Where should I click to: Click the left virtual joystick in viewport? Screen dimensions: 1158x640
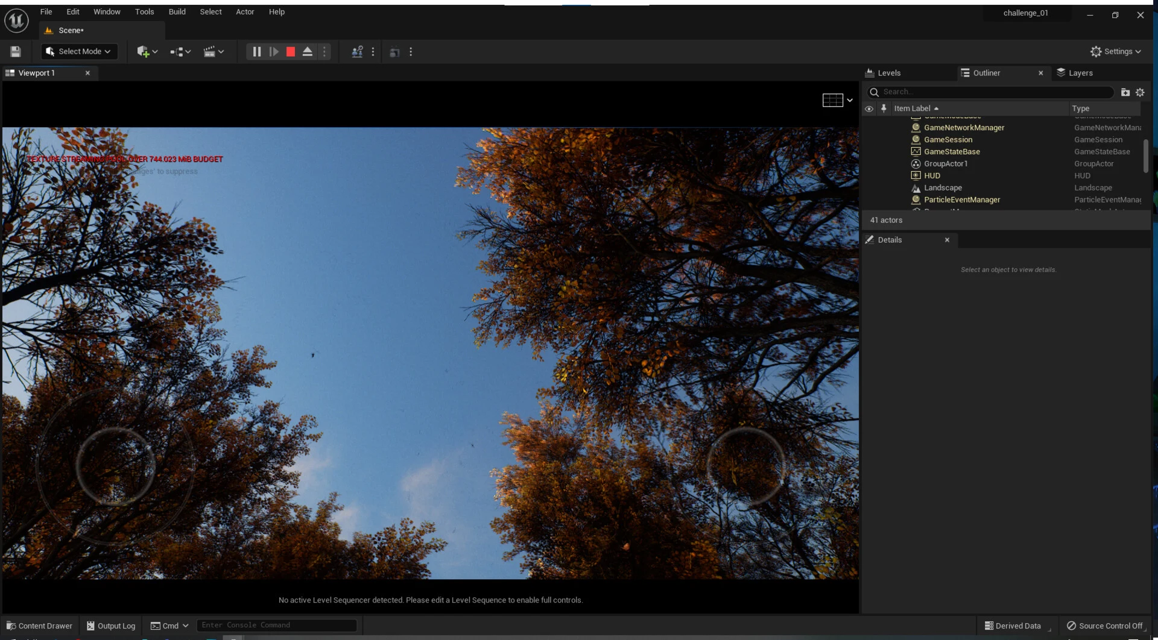[115, 466]
